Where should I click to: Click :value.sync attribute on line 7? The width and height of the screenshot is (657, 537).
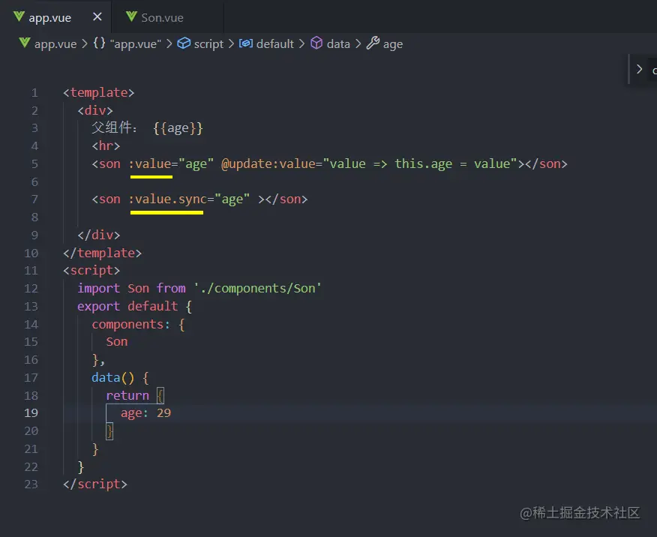(168, 199)
